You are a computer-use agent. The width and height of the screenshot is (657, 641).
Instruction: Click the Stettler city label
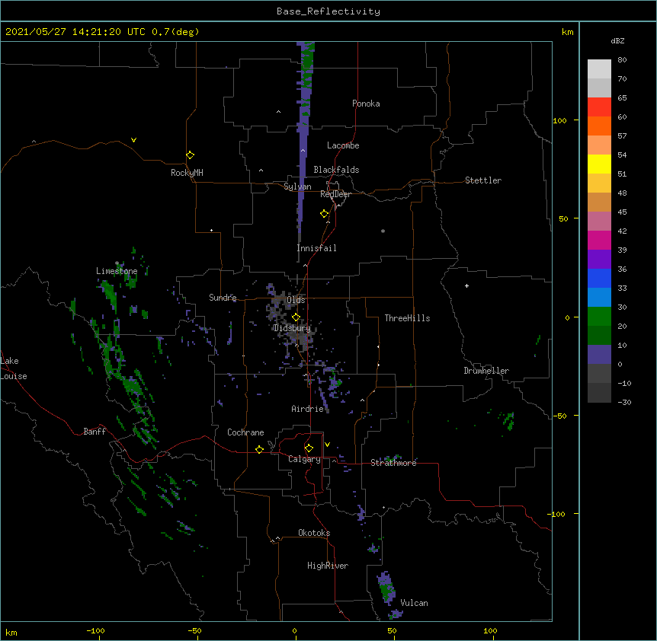point(483,180)
